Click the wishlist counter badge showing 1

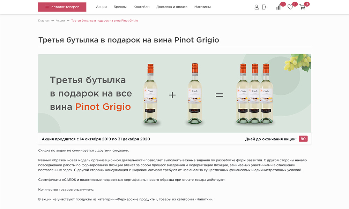pos(294,3)
